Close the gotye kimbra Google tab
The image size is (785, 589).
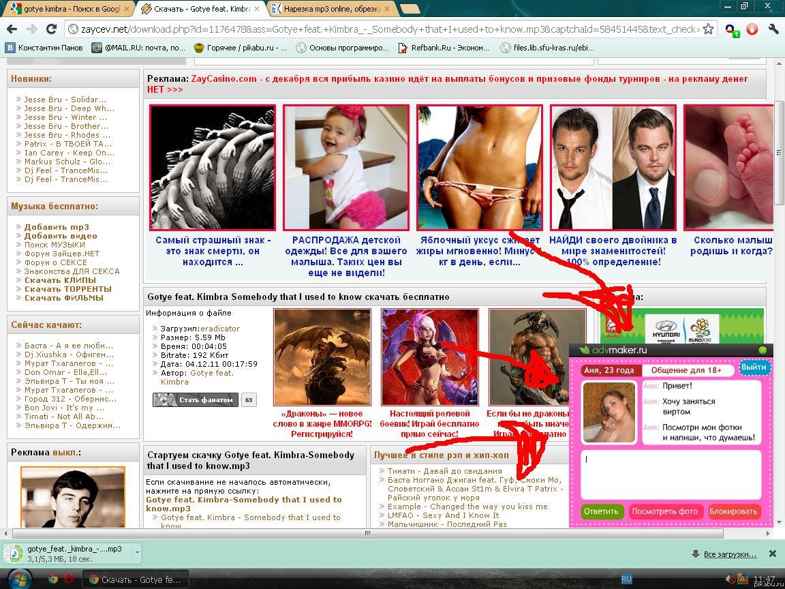coord(127,8)
